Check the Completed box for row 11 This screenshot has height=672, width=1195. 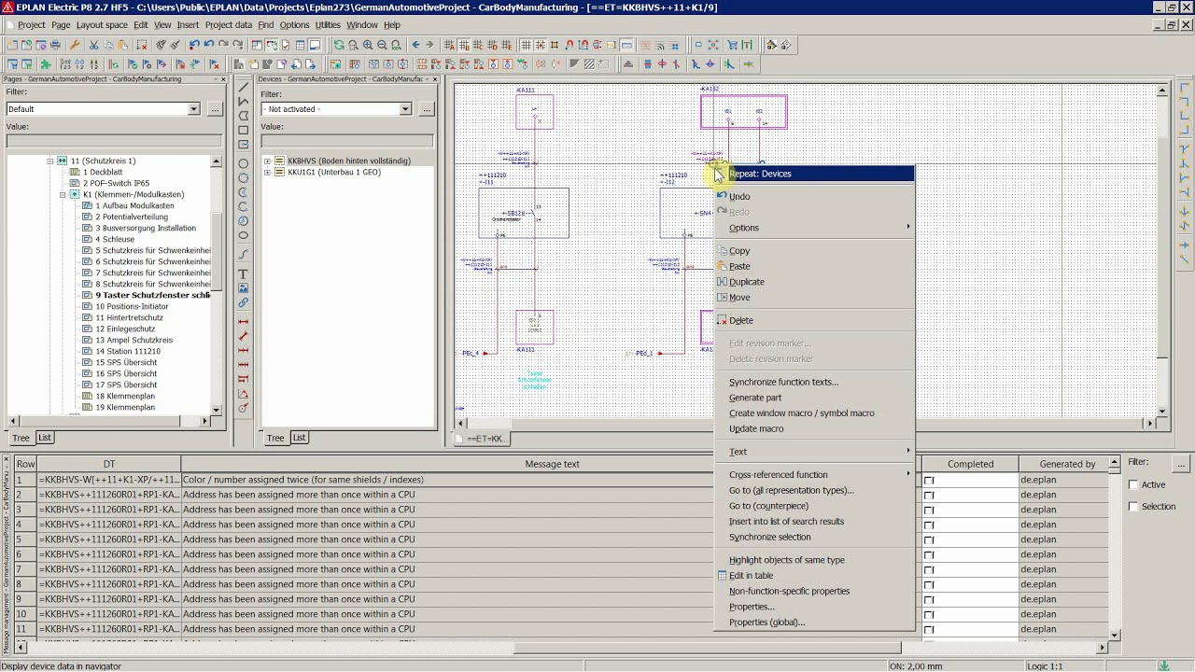point(929,629)
